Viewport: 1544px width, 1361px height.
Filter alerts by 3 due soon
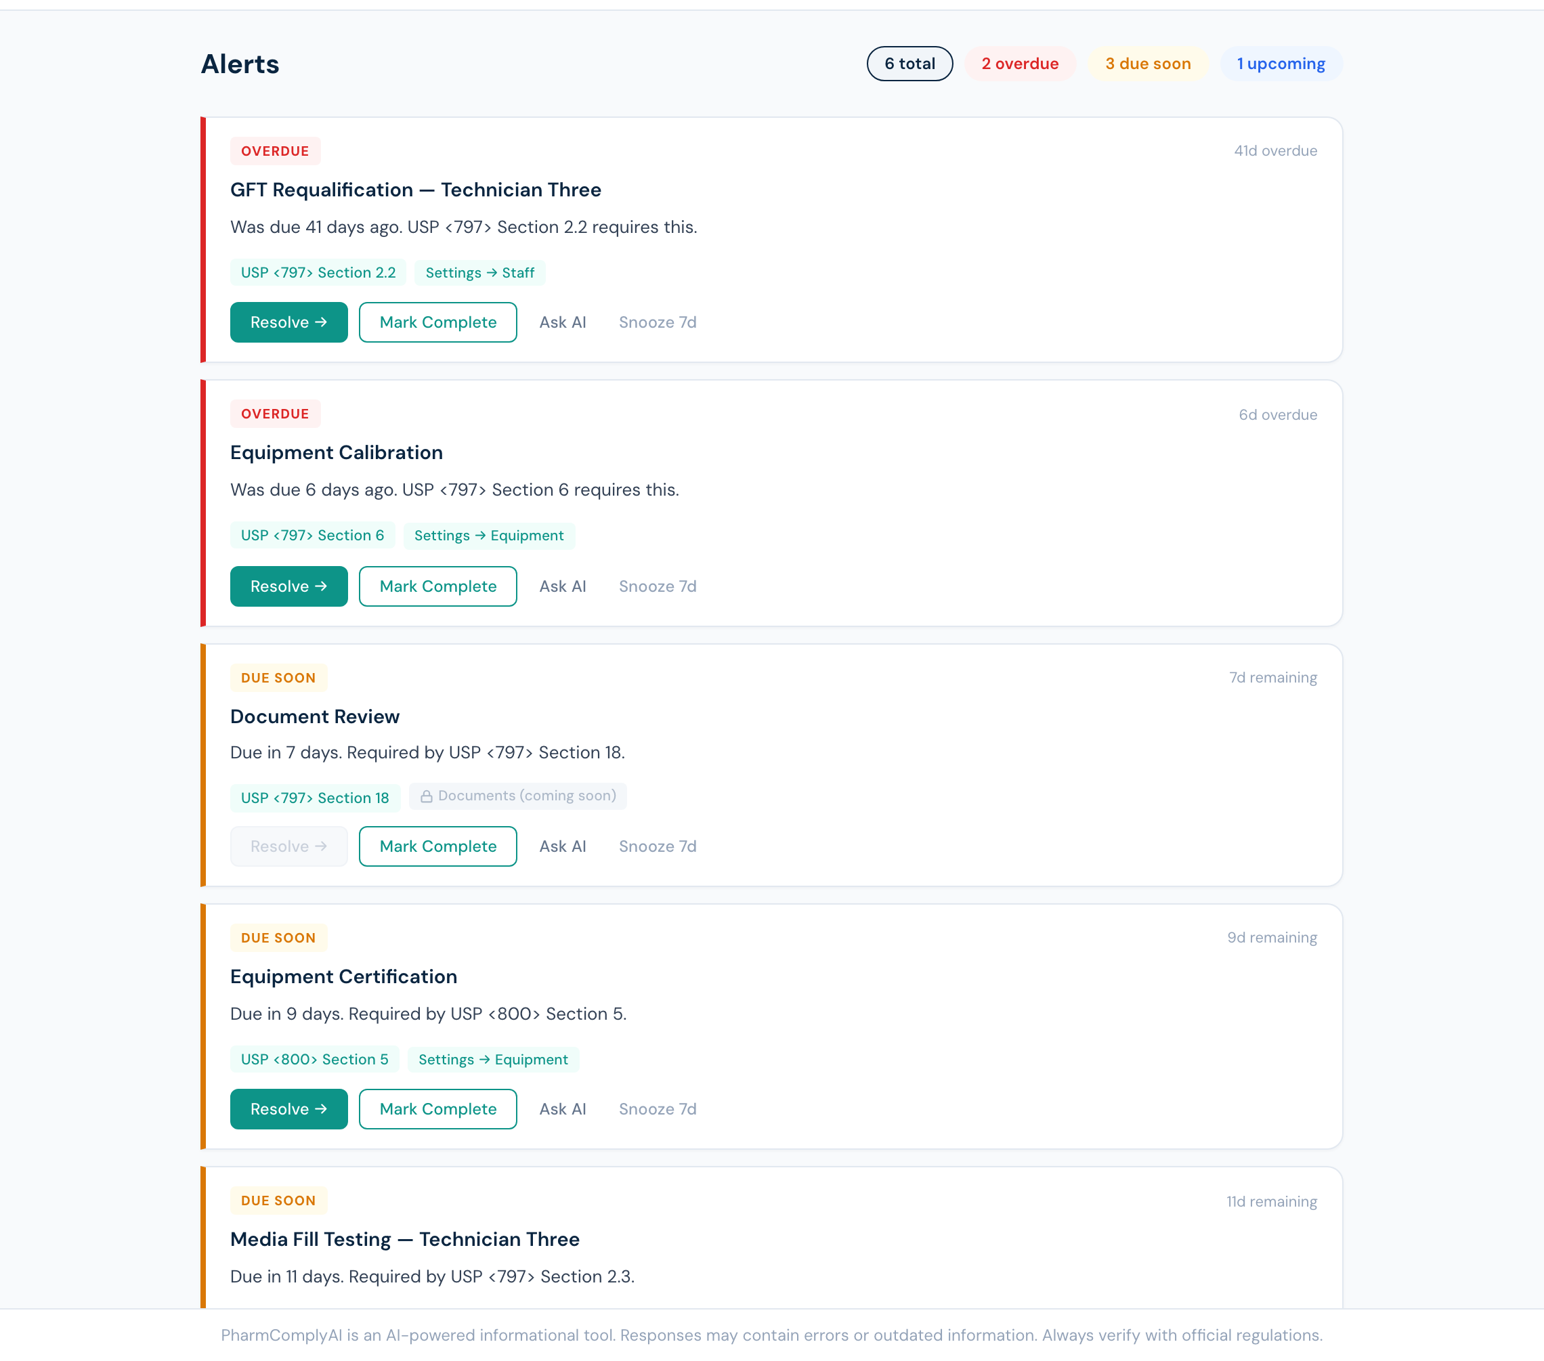coord(1148,64)
